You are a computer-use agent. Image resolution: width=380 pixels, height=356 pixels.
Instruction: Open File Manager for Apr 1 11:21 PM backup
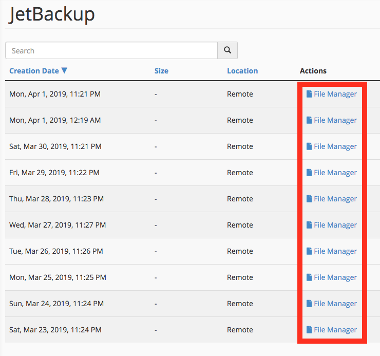tap(332, 94)
